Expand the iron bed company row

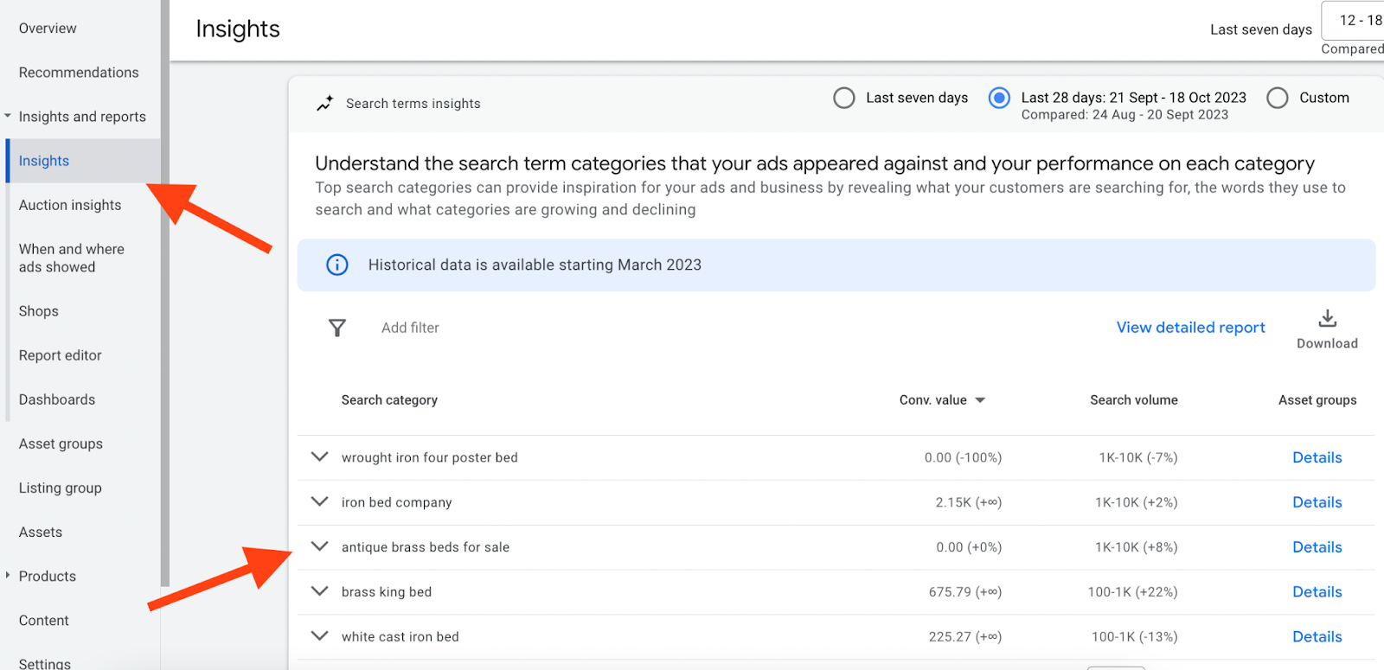click(320, 502)
